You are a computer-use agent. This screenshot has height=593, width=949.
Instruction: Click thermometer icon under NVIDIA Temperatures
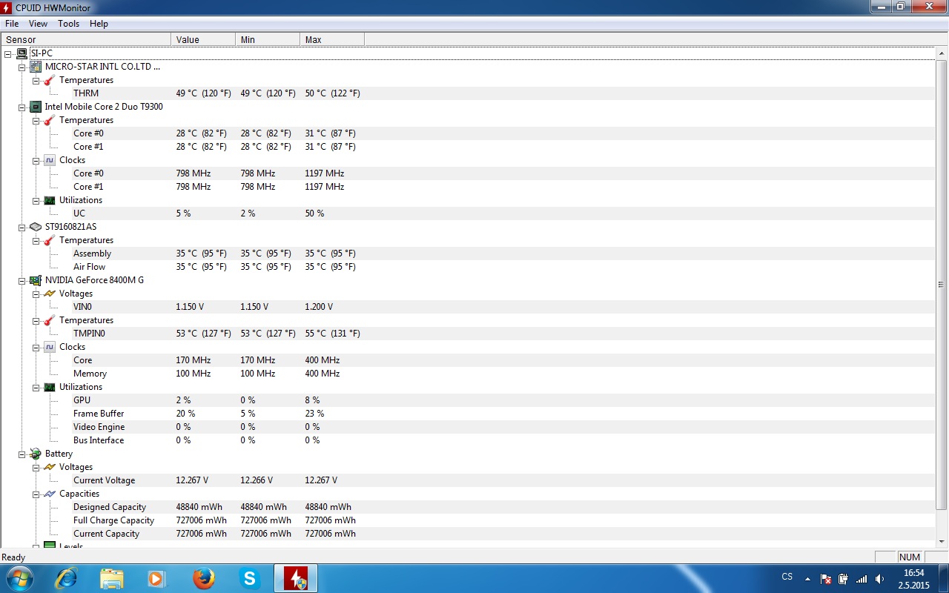50,320
